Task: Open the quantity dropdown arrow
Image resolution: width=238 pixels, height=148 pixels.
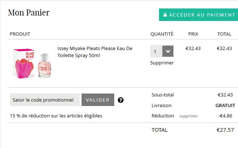Action: pyautogui.click(x=168, y=51)
